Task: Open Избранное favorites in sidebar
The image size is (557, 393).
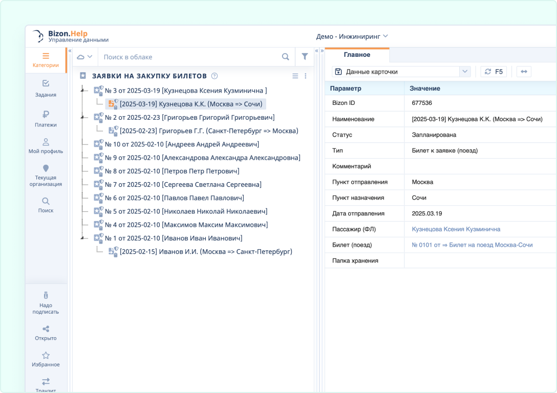Action: pos(46,359)
